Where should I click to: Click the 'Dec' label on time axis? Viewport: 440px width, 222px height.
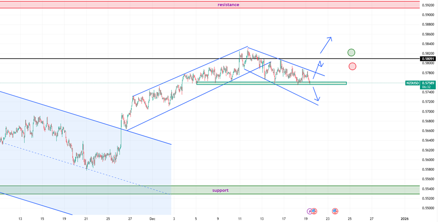[x=153, y=218]
